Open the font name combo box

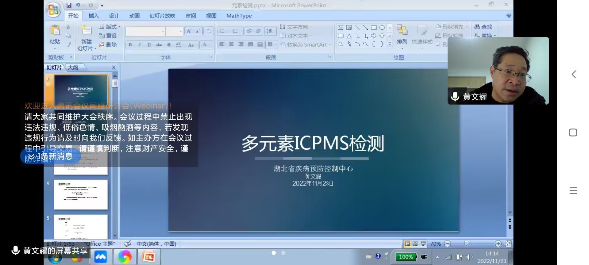(x=145, y=31)
